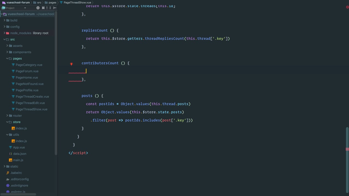This screenshot has height=196, width=349.
Task: Click the collapse all icon in Project panel
Action: click(x=43, y=8)
